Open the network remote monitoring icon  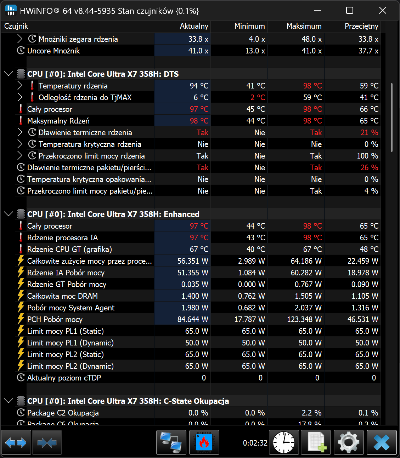click(171, 442)
